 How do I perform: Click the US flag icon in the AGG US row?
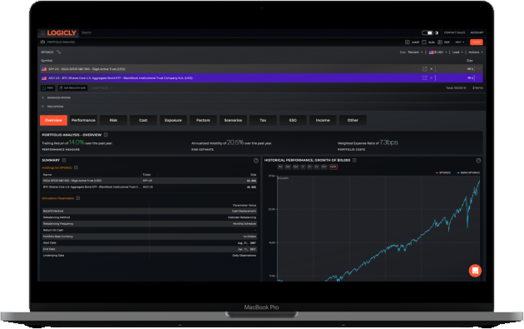pyautogui.click(x=44, y=78)
